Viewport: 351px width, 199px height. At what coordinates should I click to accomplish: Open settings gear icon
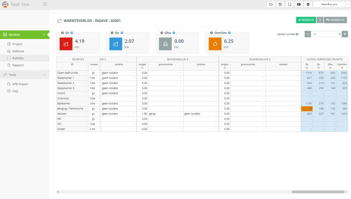tap(308, 4)
